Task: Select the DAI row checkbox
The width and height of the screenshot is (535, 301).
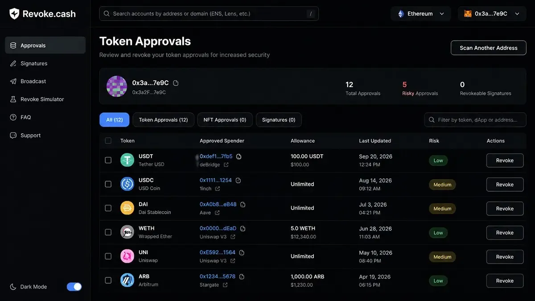Action: click(108, 208)
